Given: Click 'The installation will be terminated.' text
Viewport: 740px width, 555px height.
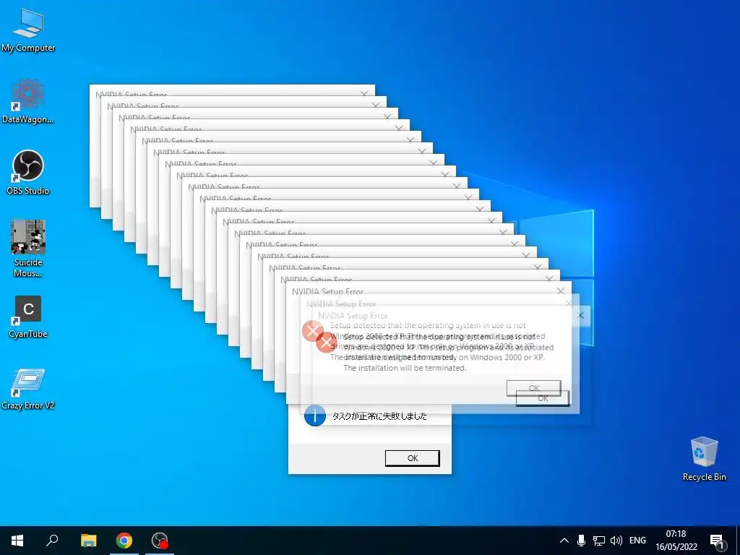Looking at the screenshot, I should [x=405, y=368].
